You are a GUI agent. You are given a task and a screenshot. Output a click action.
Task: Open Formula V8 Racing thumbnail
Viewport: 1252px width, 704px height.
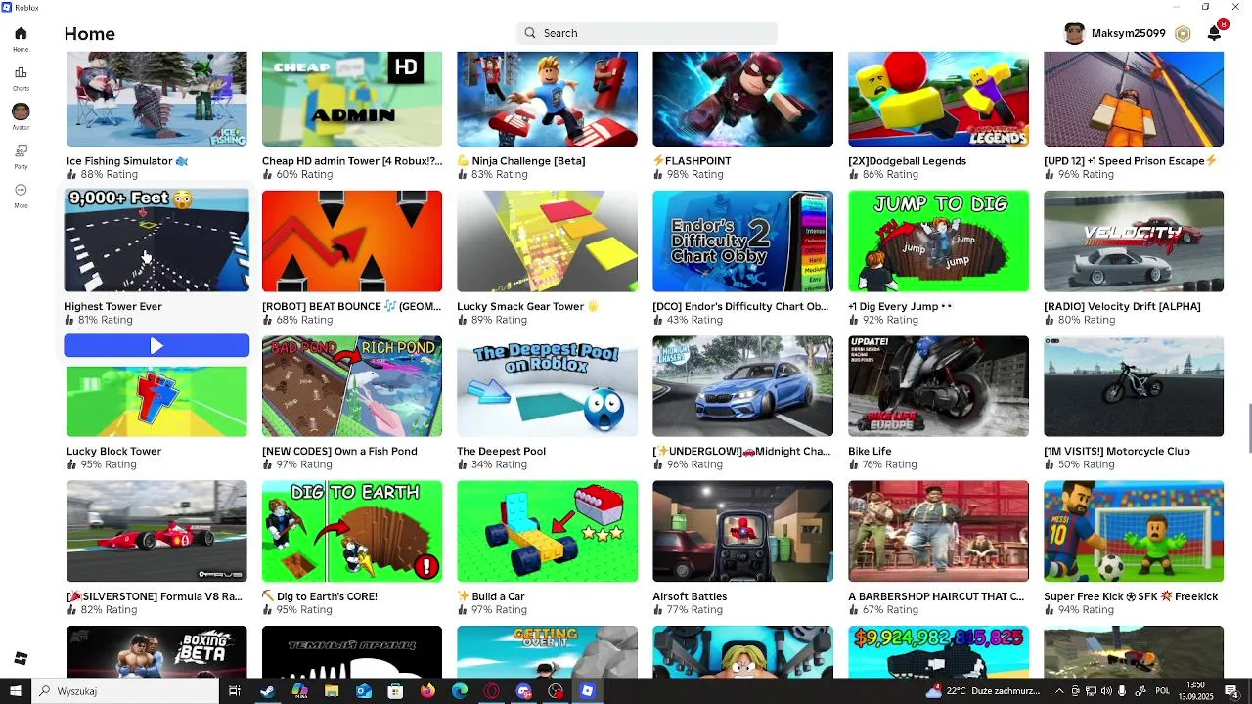[x=156, y=531]
